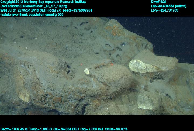Click the Depth= 1981.45 m reading
Screen dimensions: 194x131
[14, 129]
